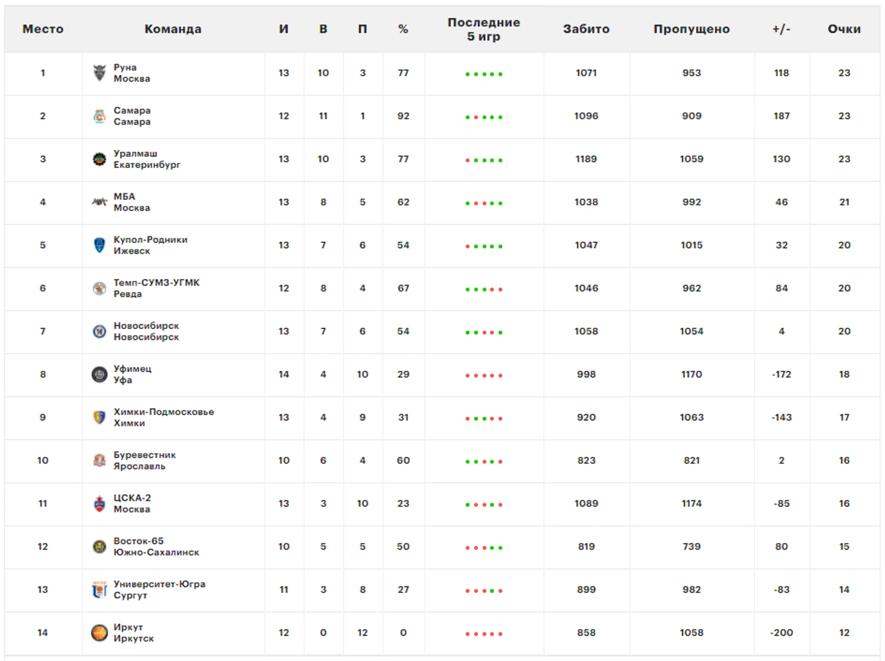Click the Очки column header

click(x=844, y=29)
